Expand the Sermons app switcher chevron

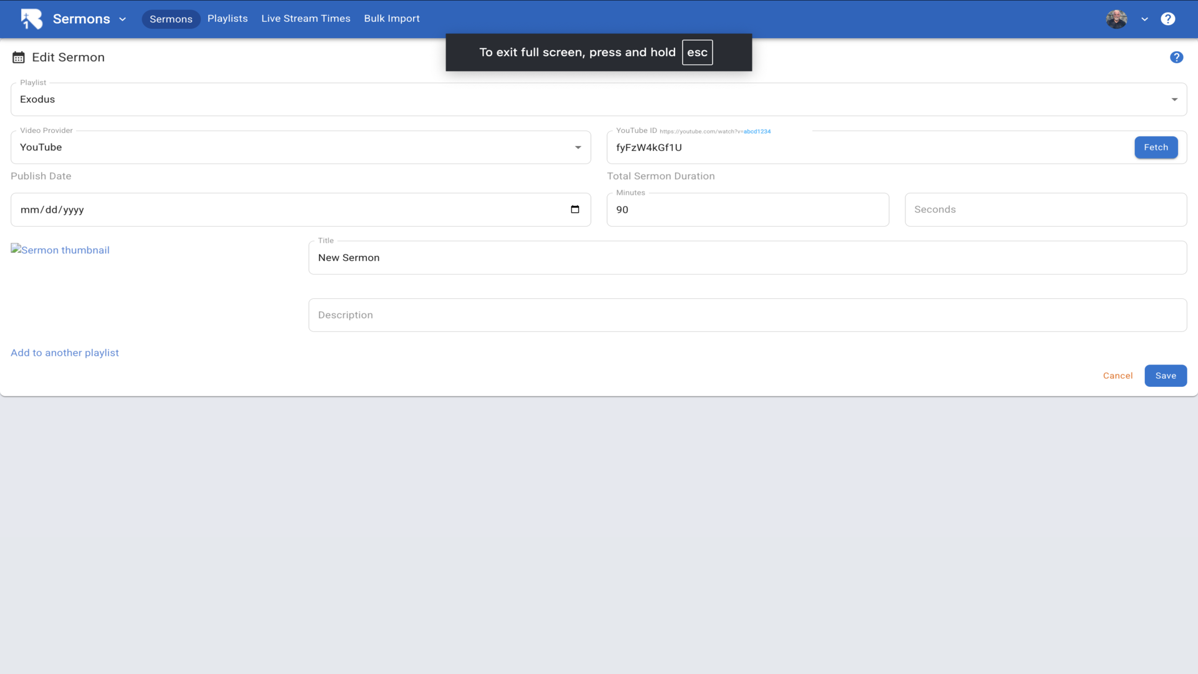click(123, 19)
